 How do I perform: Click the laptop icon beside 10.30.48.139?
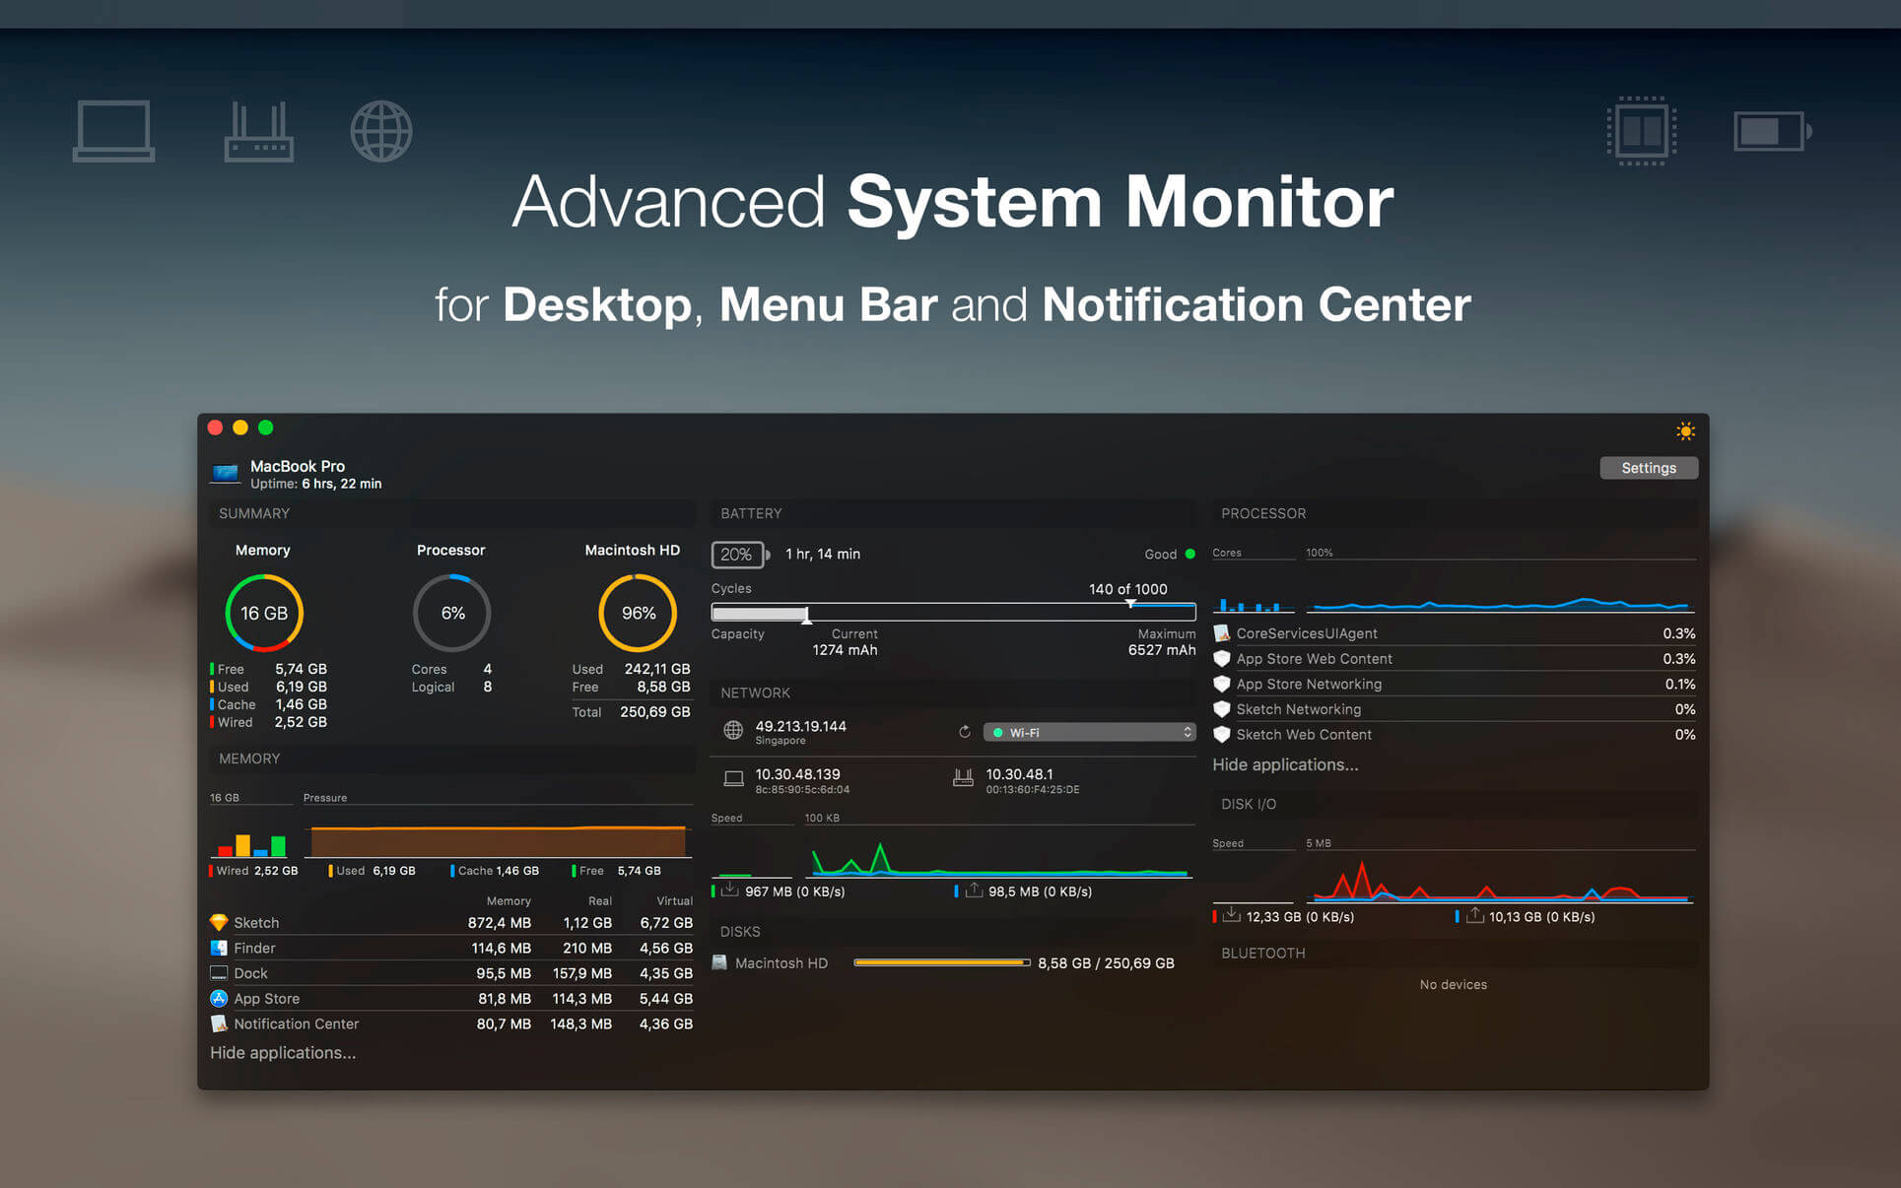[x=733, y=778]
